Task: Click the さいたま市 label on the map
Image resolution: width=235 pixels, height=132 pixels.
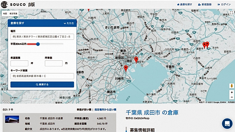Action: click(x=112, y=28)
